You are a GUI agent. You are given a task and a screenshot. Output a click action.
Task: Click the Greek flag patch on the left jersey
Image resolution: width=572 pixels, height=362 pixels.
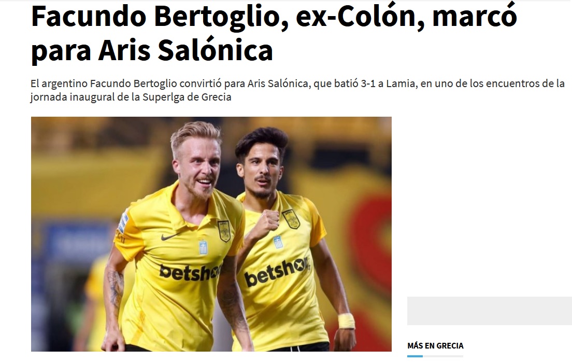(203, 247)
